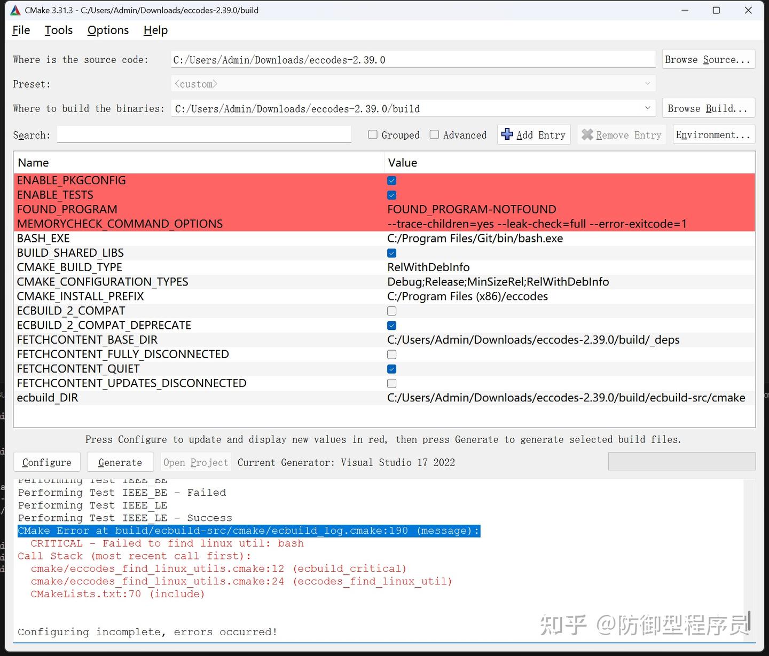Click the CMake logo icon in title bar
Viewport: 769px width, 656px height.
pyautogui.click(x=15, y=10)
